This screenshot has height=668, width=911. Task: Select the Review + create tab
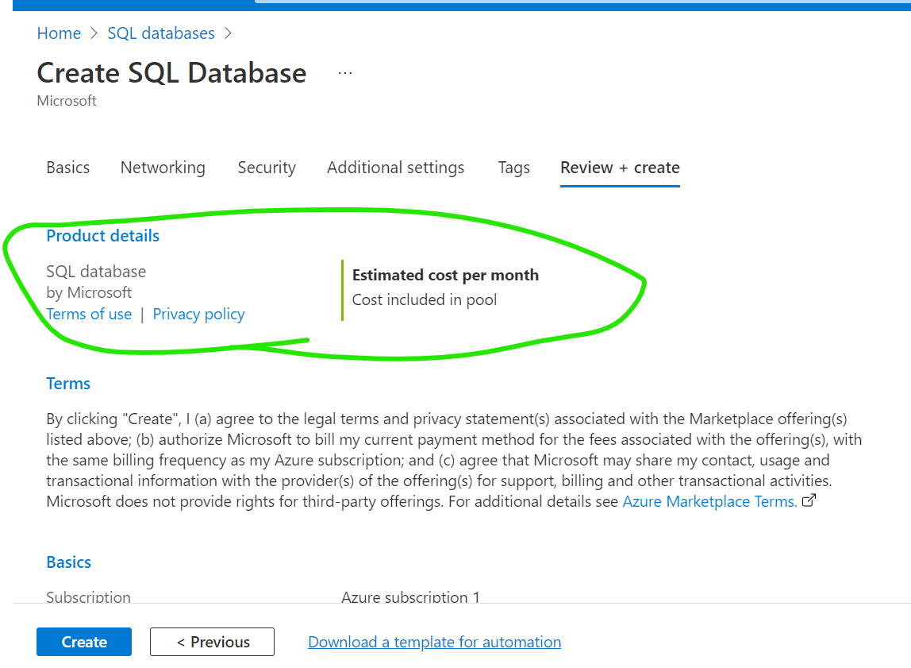coord(620,168)
